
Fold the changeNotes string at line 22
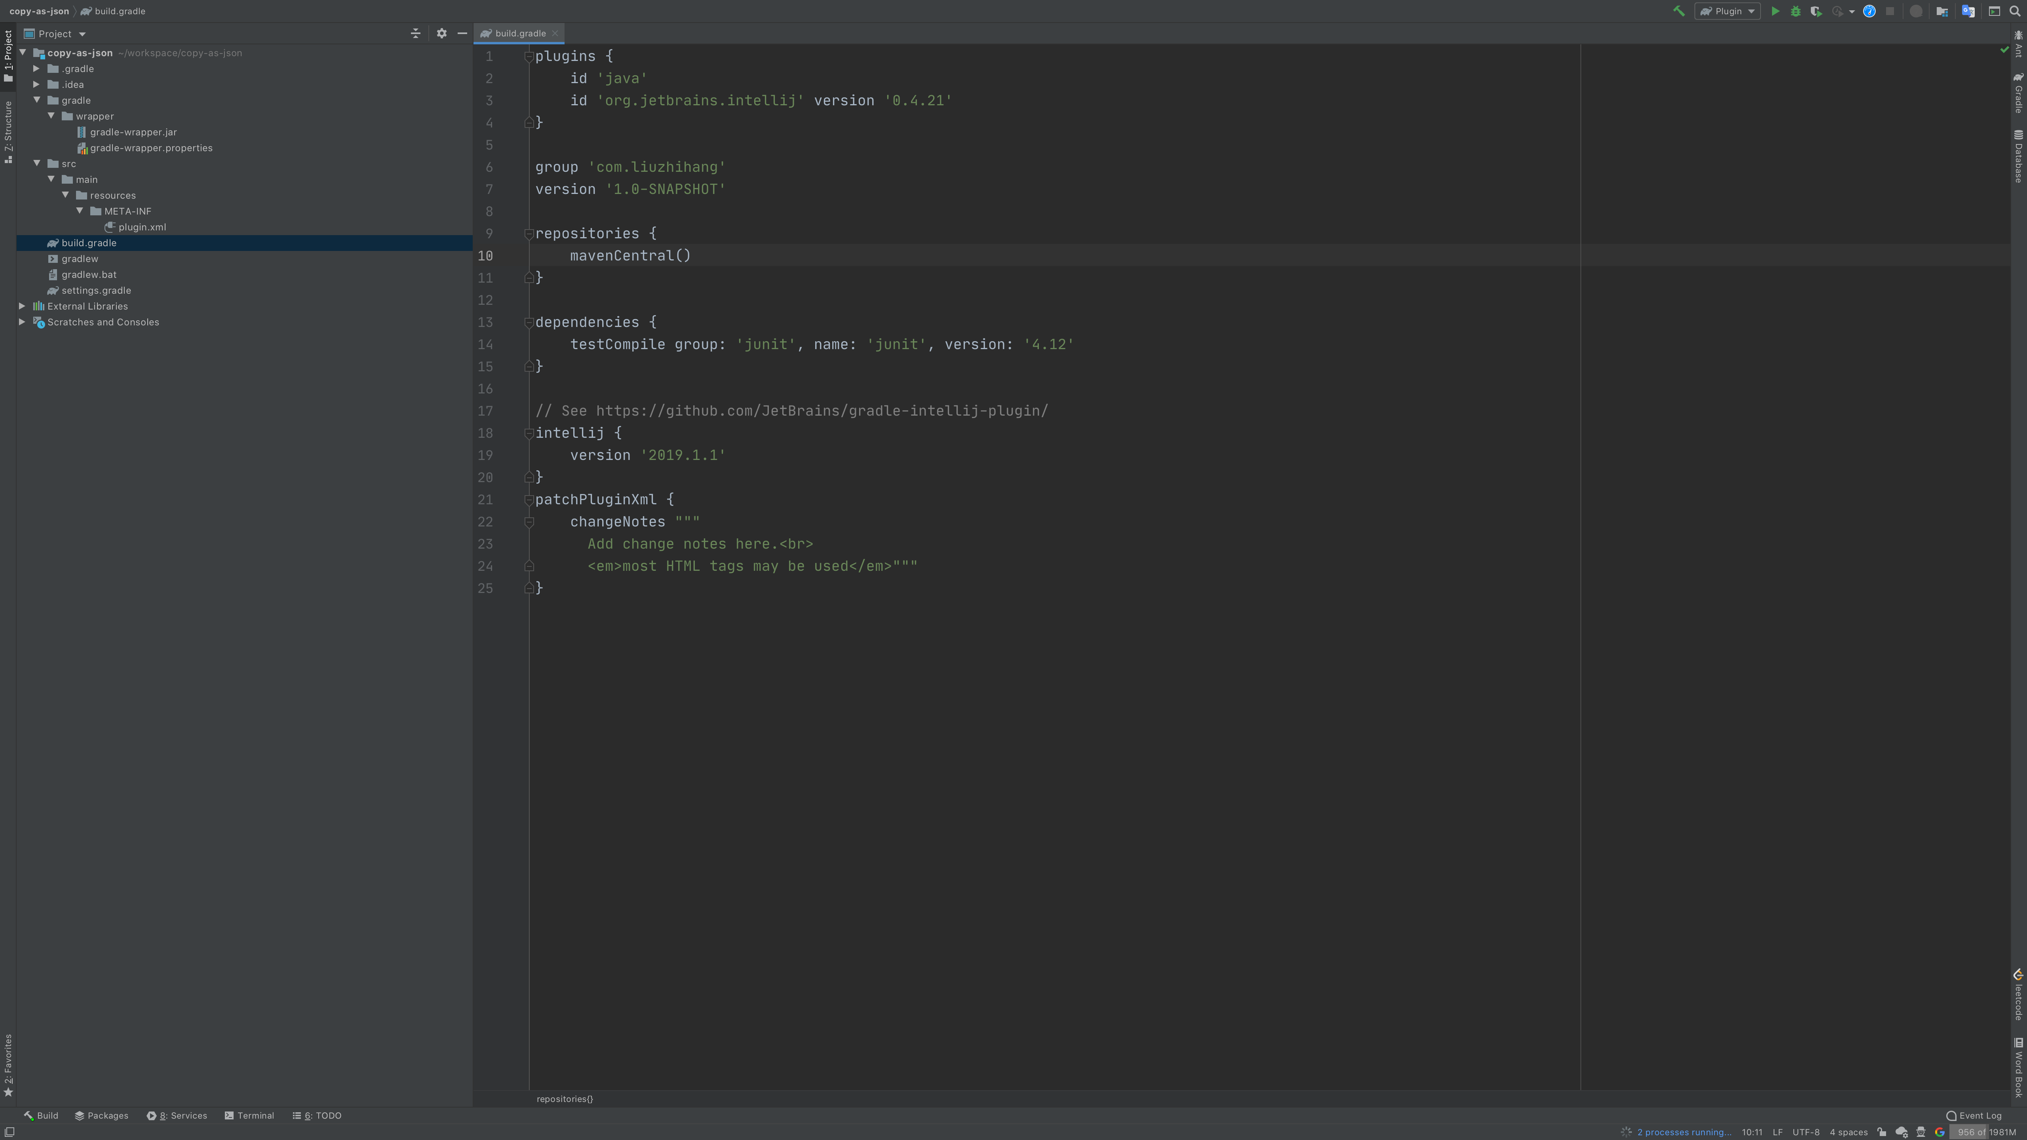[529, 522]
